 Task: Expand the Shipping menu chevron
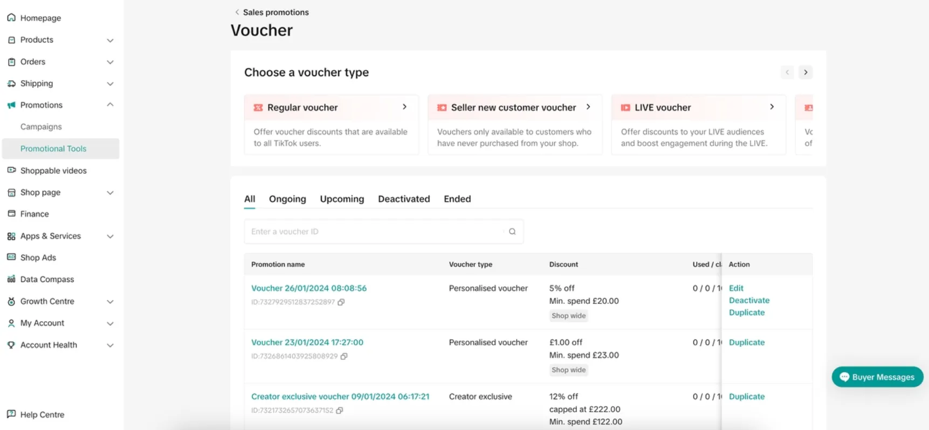point(110,84)
